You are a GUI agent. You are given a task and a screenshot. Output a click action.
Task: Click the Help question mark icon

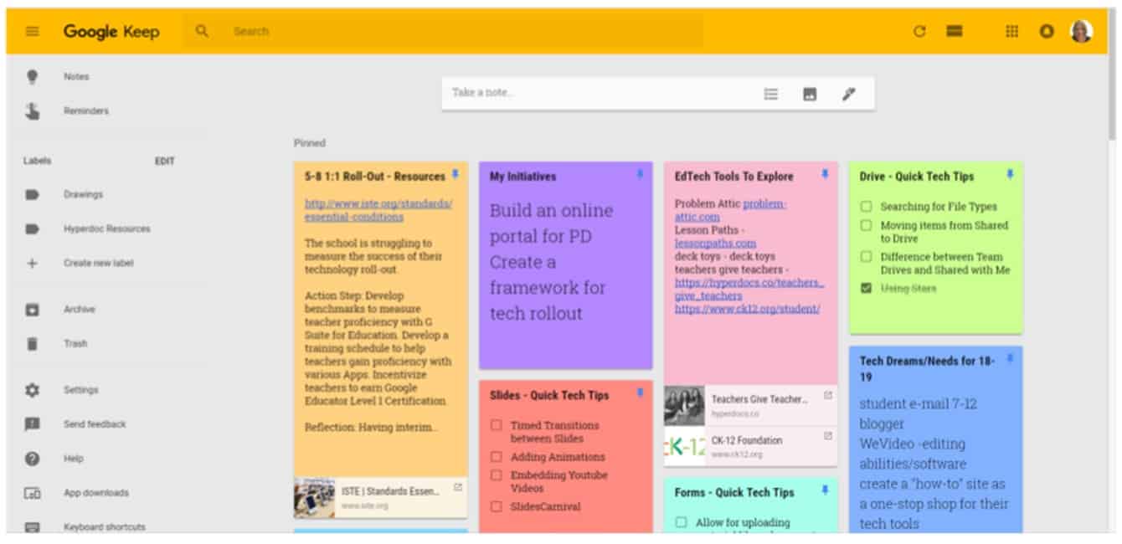click(32, 459)
